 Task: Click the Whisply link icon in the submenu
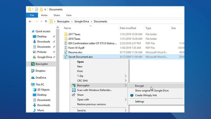[132, 95]
